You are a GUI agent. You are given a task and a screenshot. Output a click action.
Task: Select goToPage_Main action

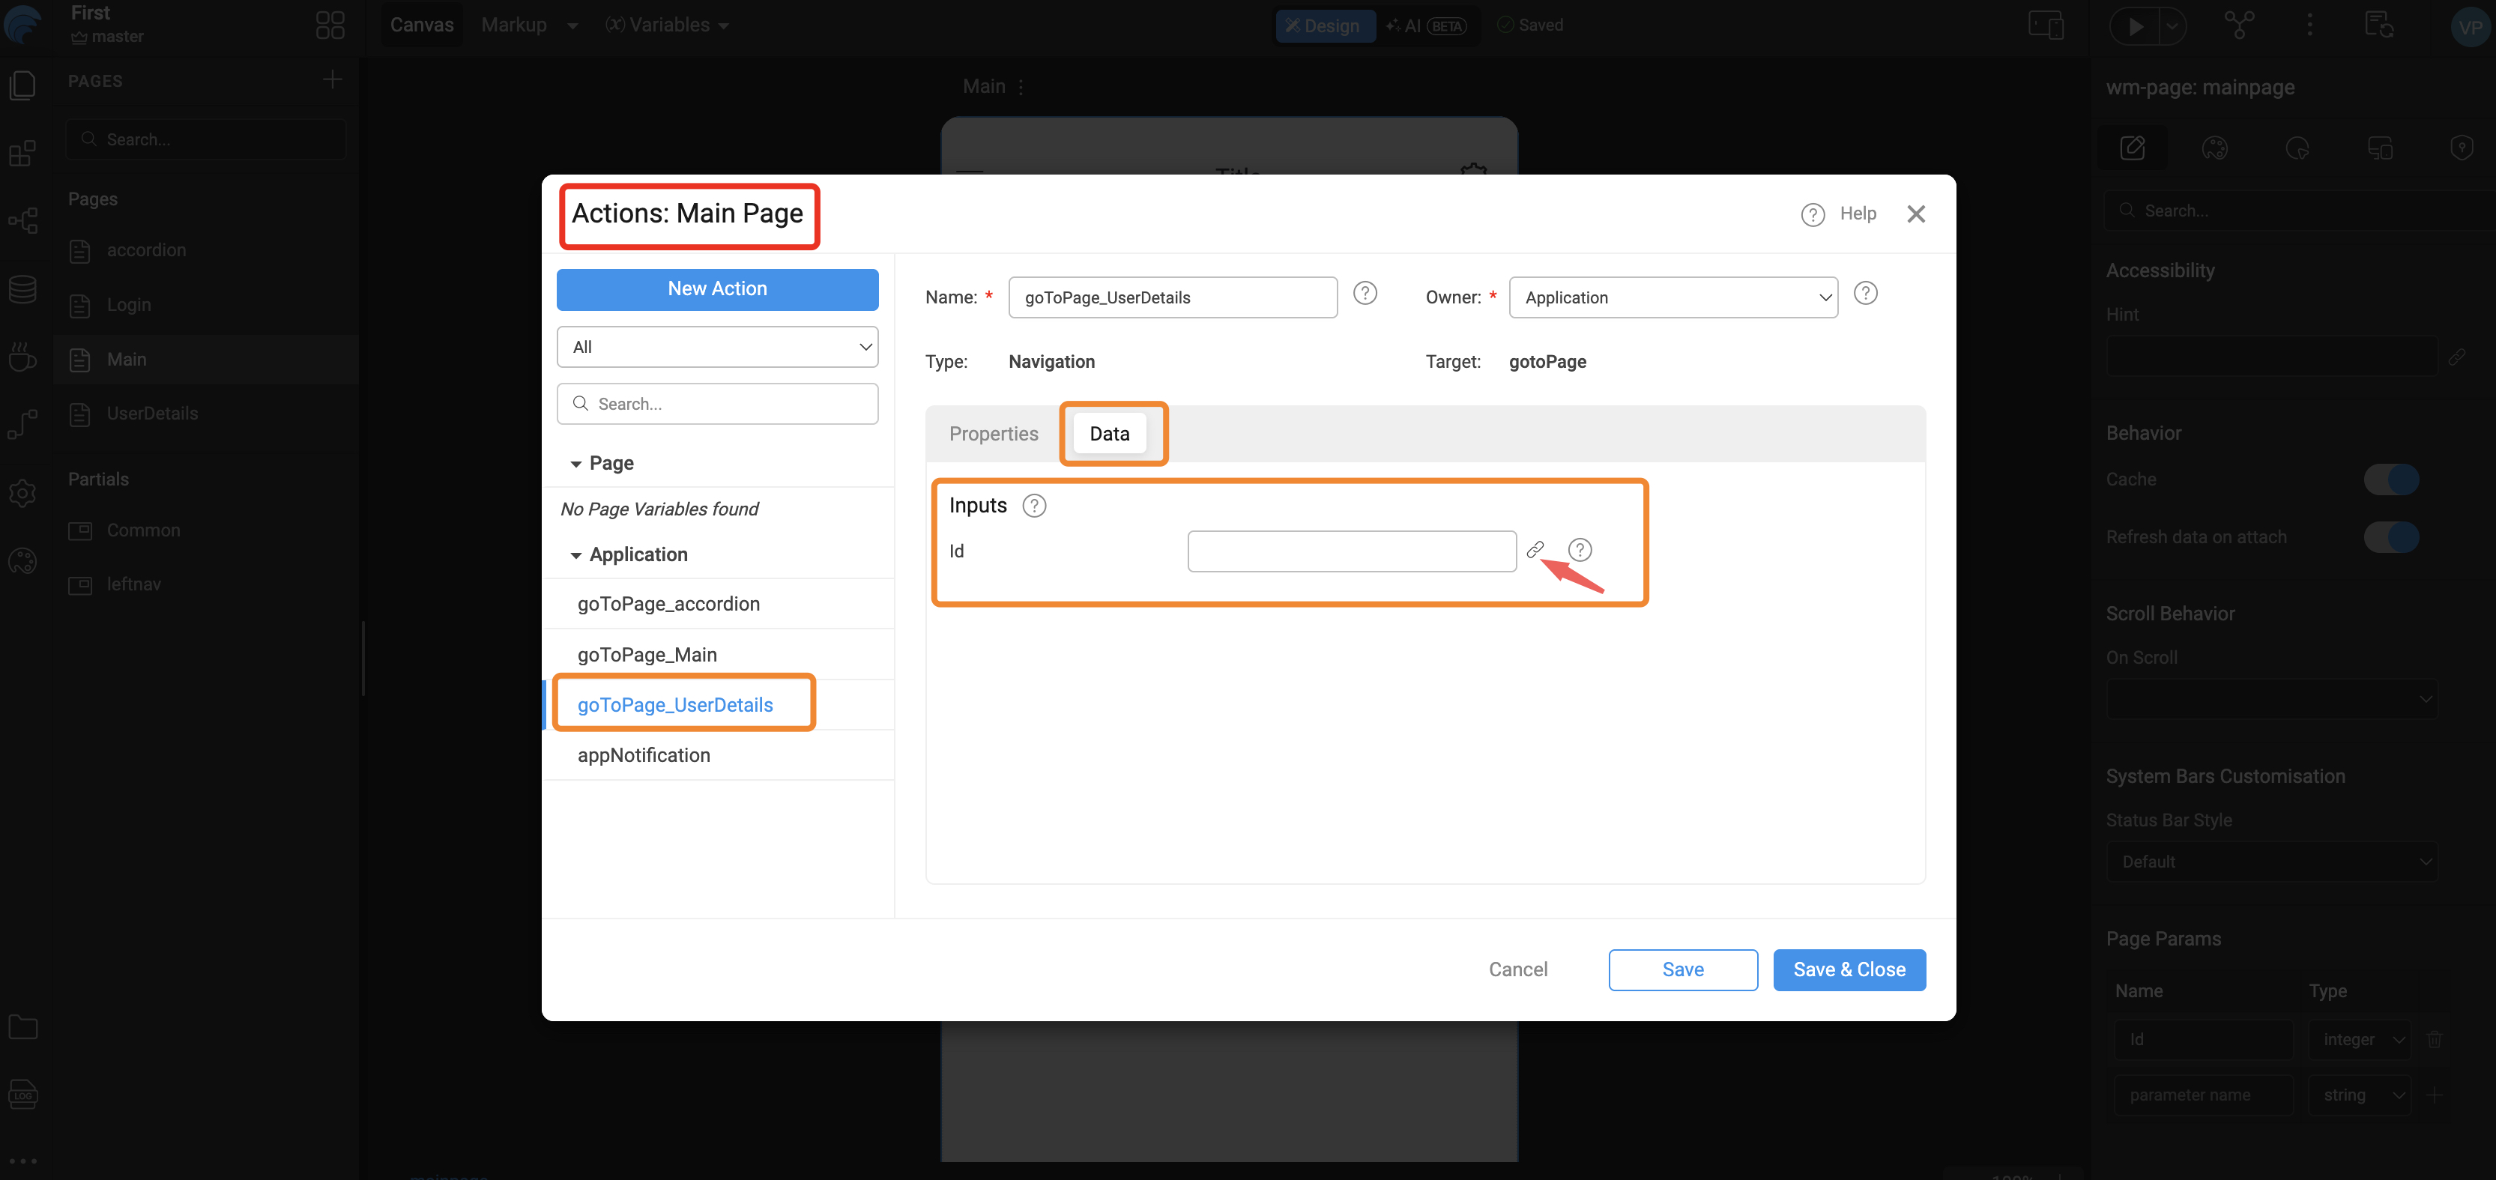pos(718,655)
